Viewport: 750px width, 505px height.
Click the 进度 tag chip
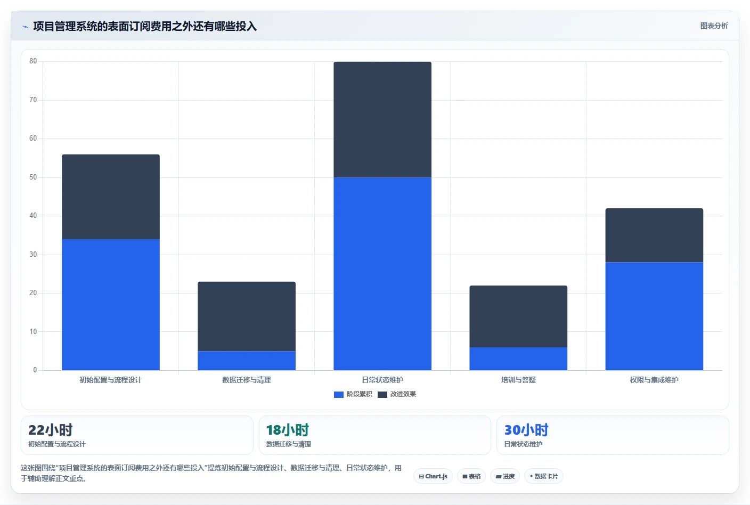coord(505,476)
